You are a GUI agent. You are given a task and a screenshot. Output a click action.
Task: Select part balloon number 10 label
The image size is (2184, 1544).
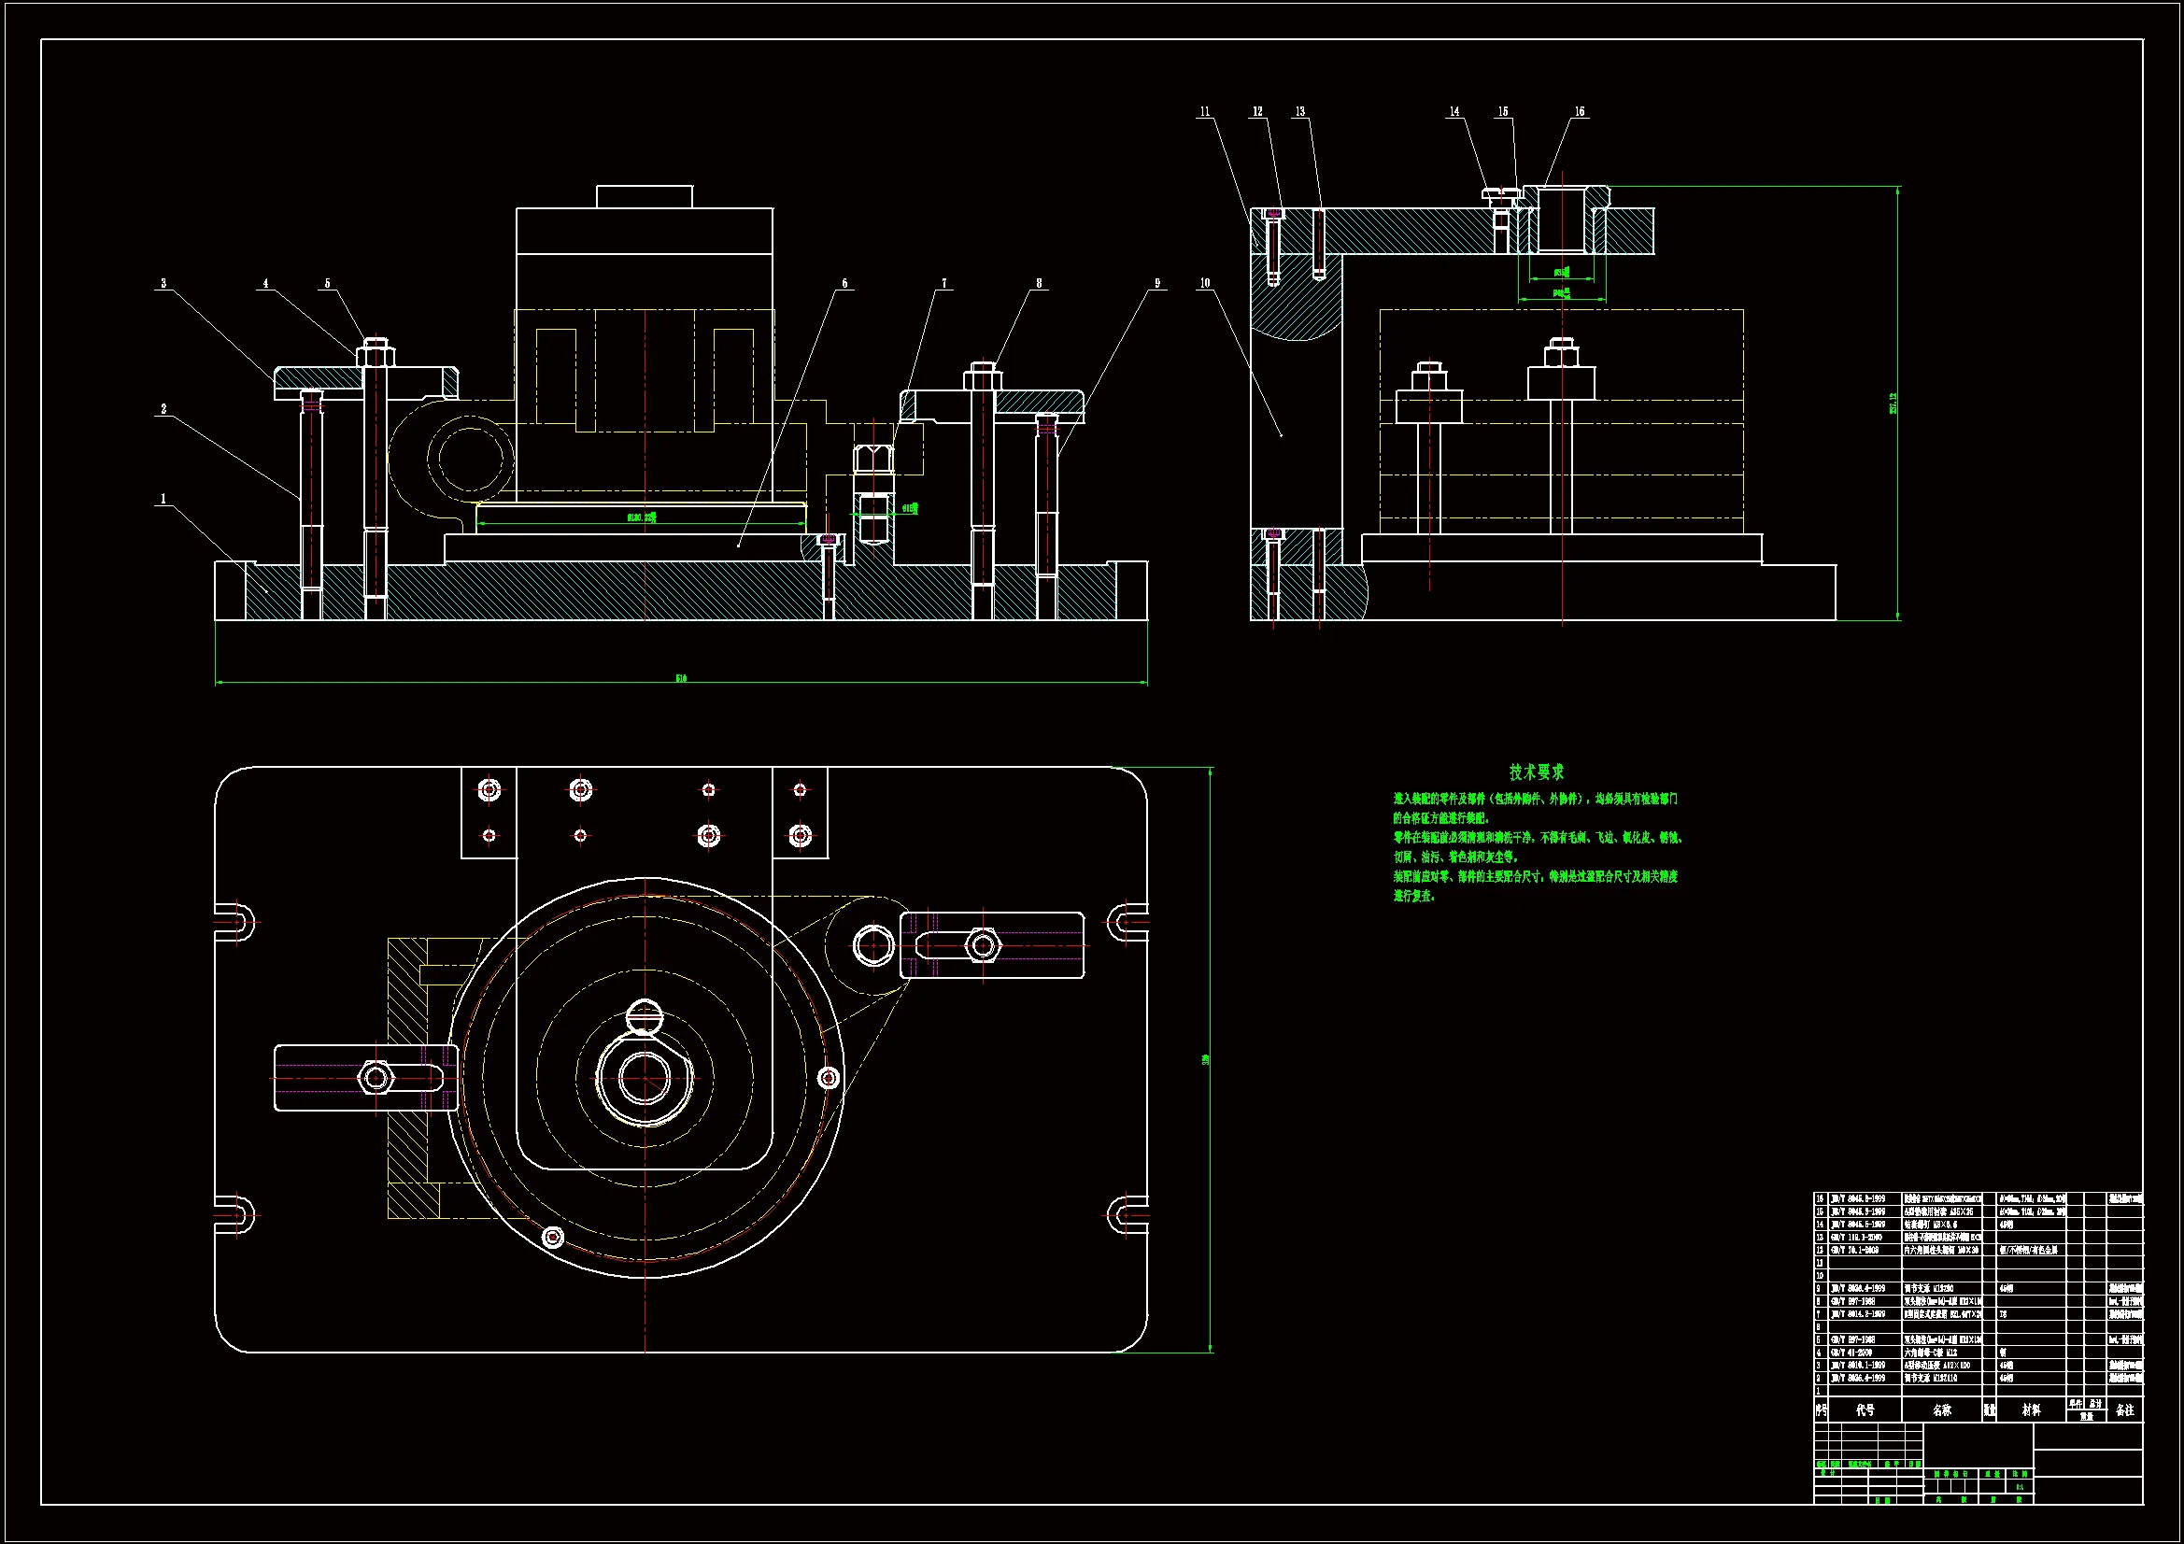(1205, 284)
